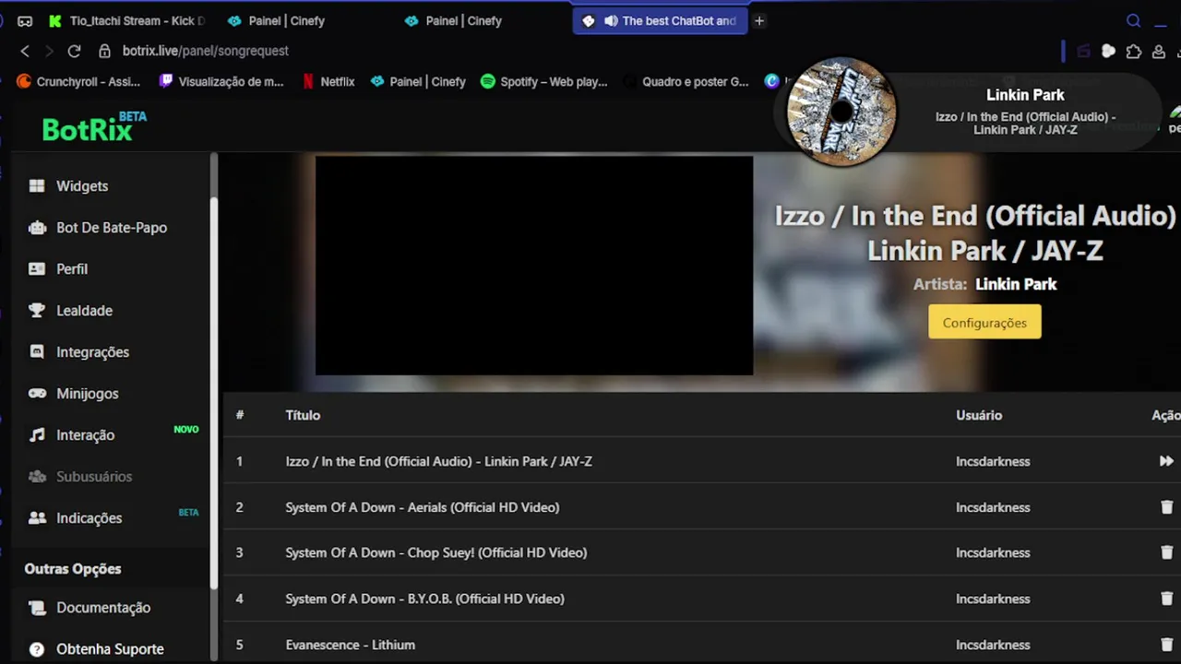
Task: Open the Painel | Cinefy bookmark
Action: [418, 81]
